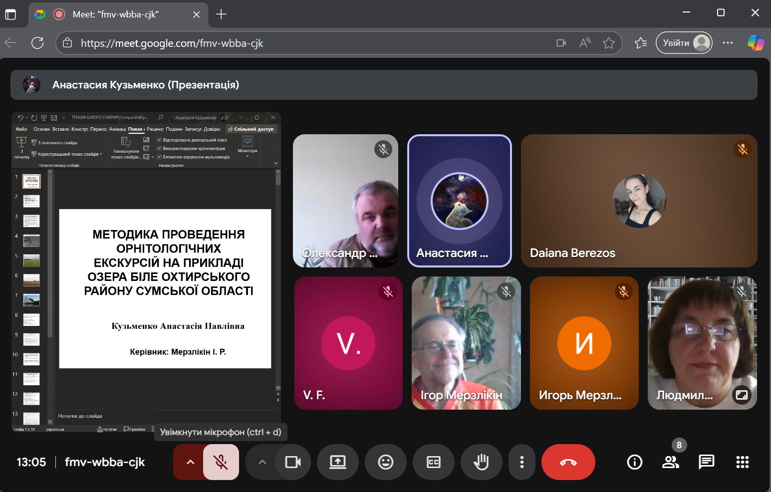
Task: Add page to favorites with star icon
Action: 608,43
